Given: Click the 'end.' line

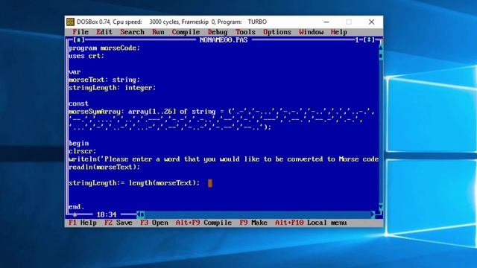Looking at the screenshot, I should [76, 207].
